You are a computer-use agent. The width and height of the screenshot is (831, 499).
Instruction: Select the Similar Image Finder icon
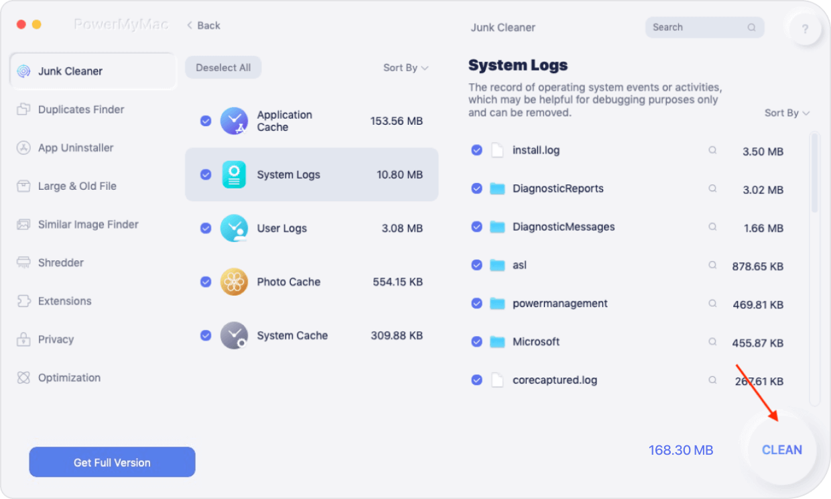tap(24, 225)
